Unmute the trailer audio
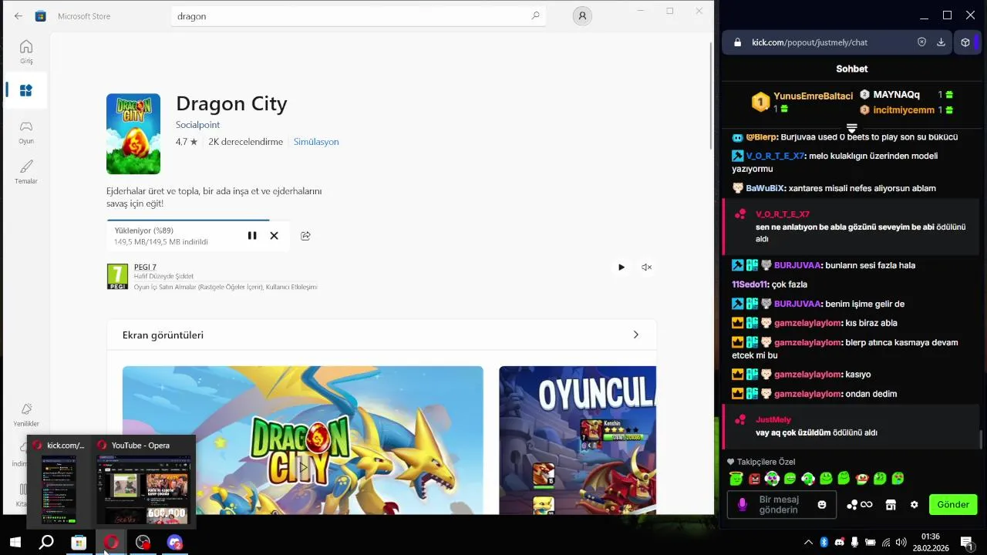 pyautogui.click(x=646, y=267)
